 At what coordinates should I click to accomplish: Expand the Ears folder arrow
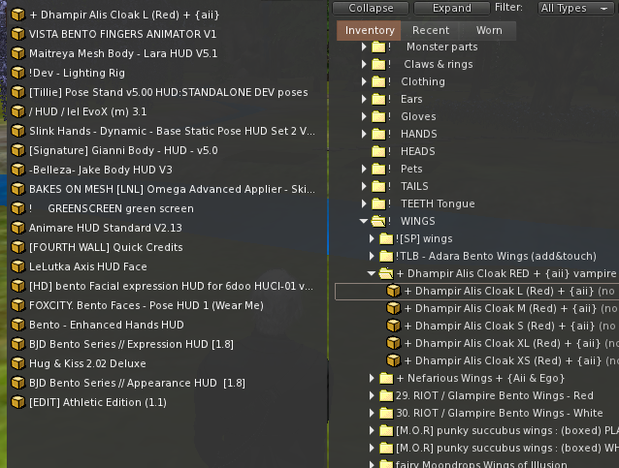click(364, 99)
